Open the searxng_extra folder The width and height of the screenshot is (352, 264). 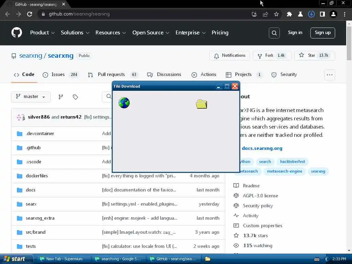(40, 218)
